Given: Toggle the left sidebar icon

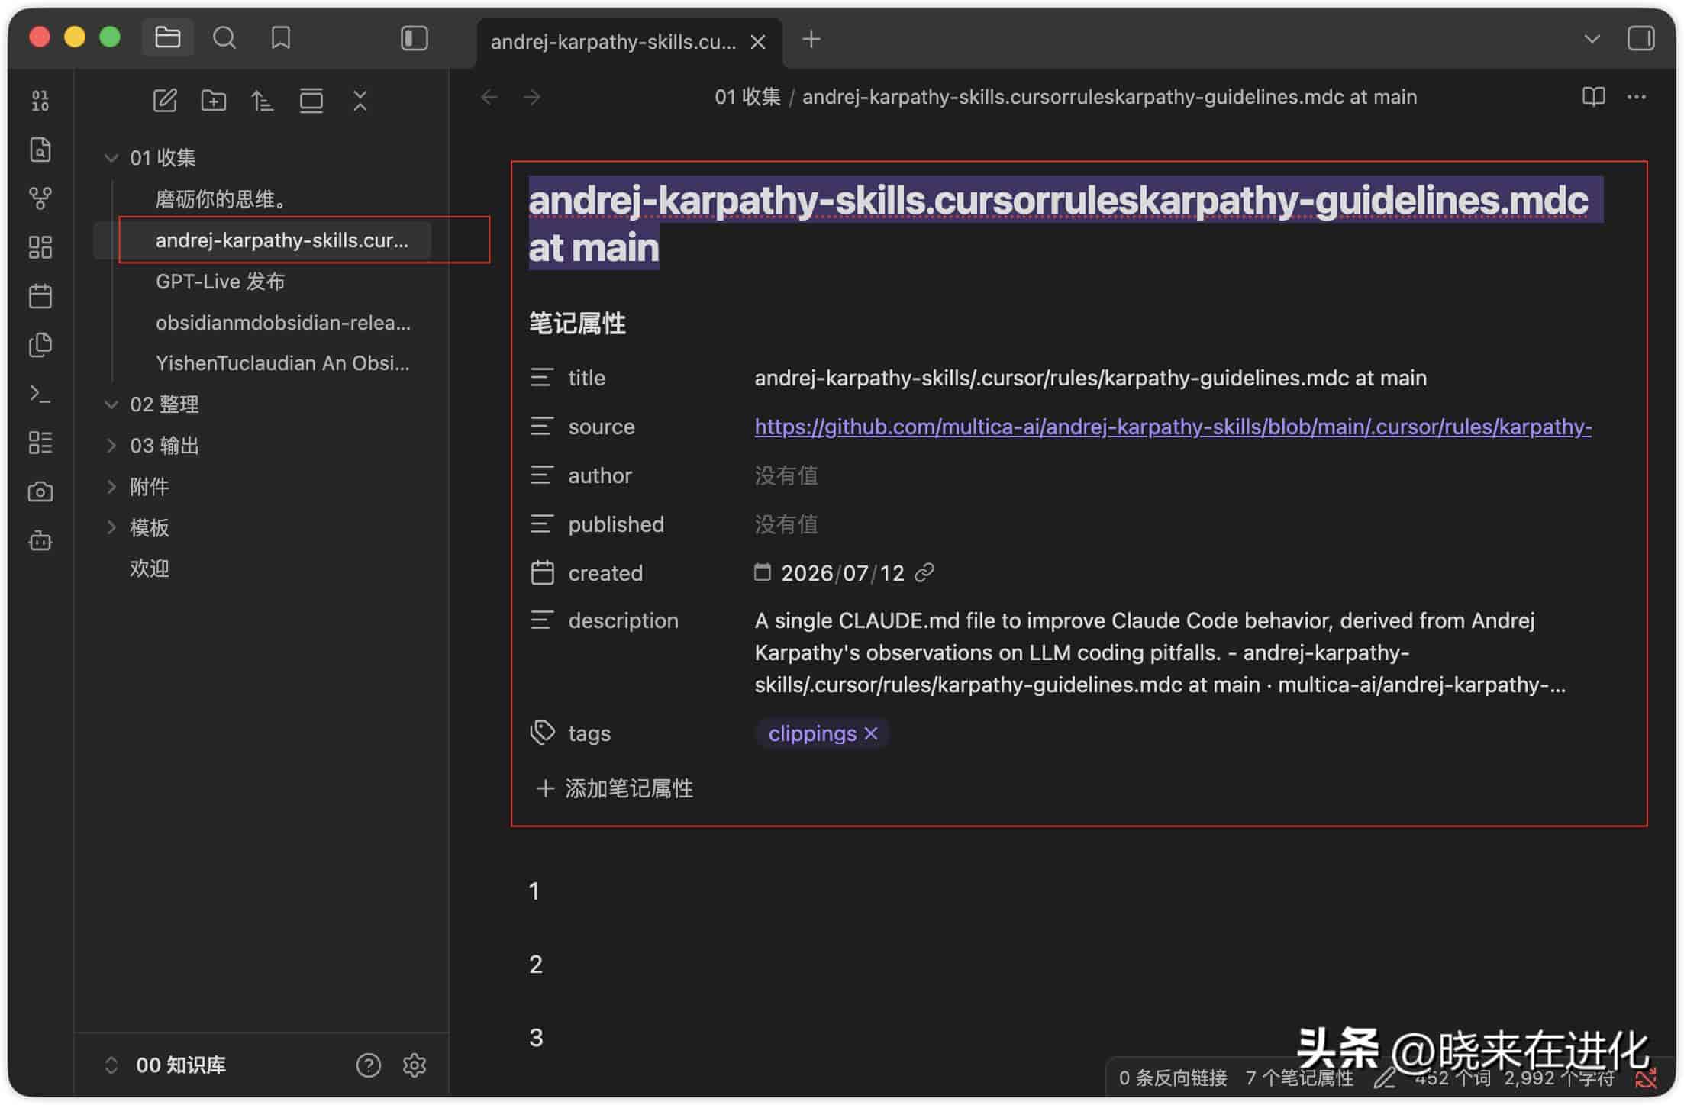Looking at the screenshot, I should tap(414, 38).
